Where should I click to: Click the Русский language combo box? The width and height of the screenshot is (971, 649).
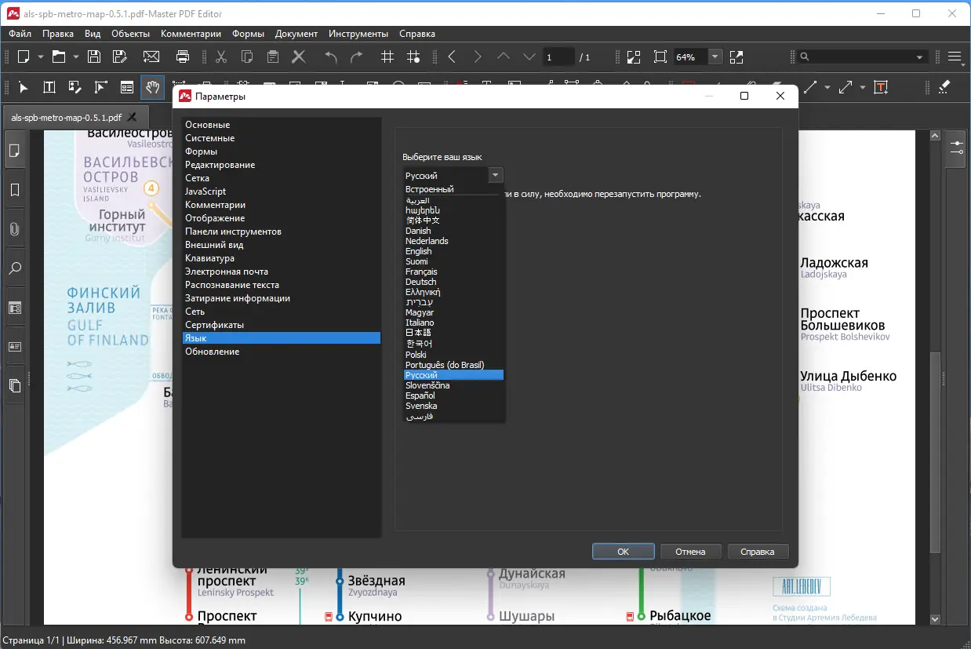click(453, 175)
